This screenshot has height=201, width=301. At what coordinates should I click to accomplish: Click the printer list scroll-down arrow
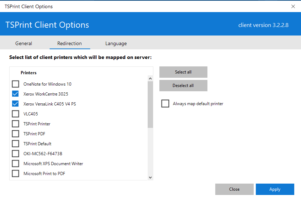tap(150, 178)
